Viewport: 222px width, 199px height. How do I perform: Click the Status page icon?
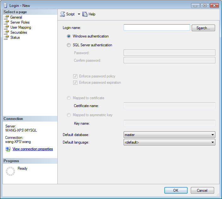point(6,37)
